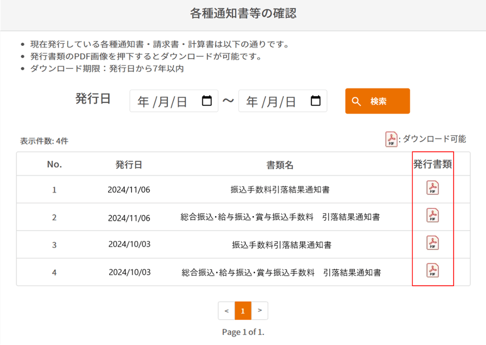Download PDF for row 4 総合振込 notice

pyautogui.click(x=432, y=271)
